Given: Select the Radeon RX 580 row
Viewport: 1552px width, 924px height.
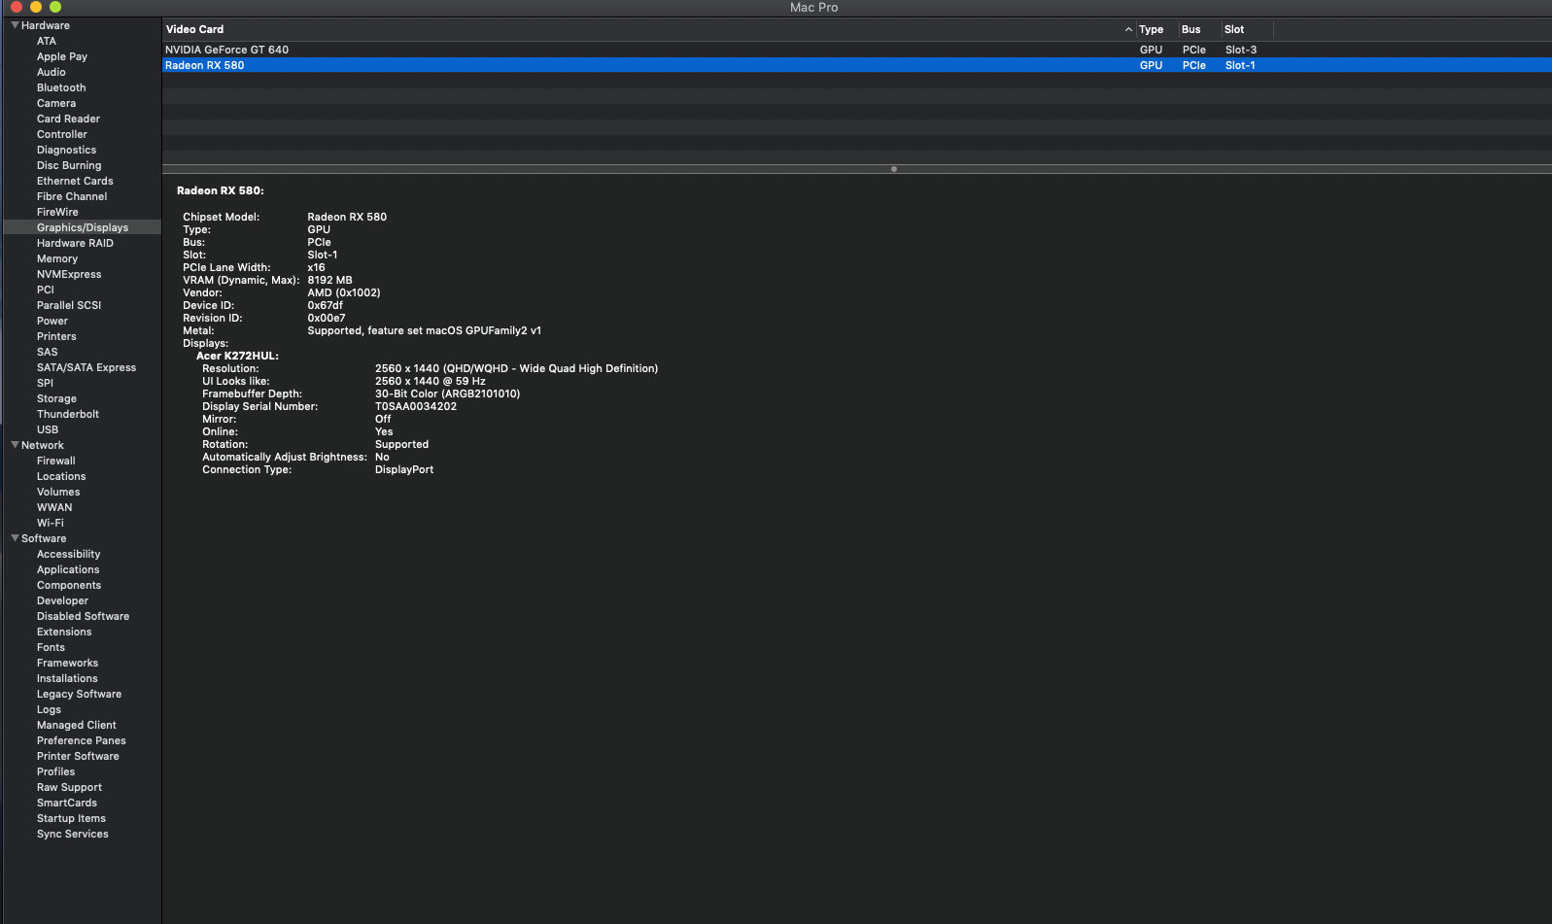Looking at the screenshot, I should 856,65.
